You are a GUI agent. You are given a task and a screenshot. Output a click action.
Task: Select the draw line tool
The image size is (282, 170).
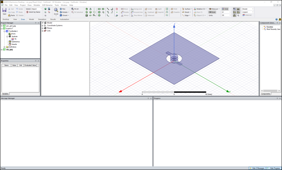coord(108,9)
